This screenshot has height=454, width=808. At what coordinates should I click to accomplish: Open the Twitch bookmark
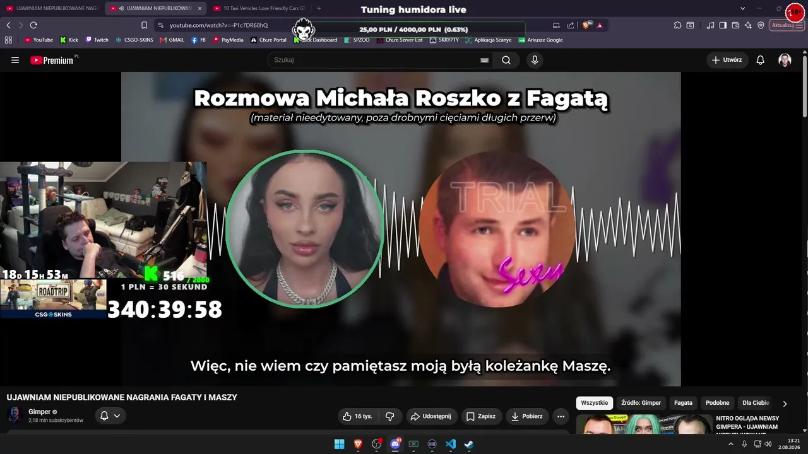pos(97,40)
